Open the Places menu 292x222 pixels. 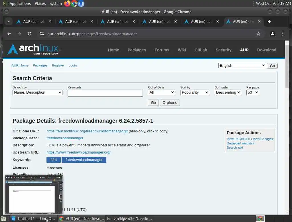pyautogui.click(x=40, y=3)
